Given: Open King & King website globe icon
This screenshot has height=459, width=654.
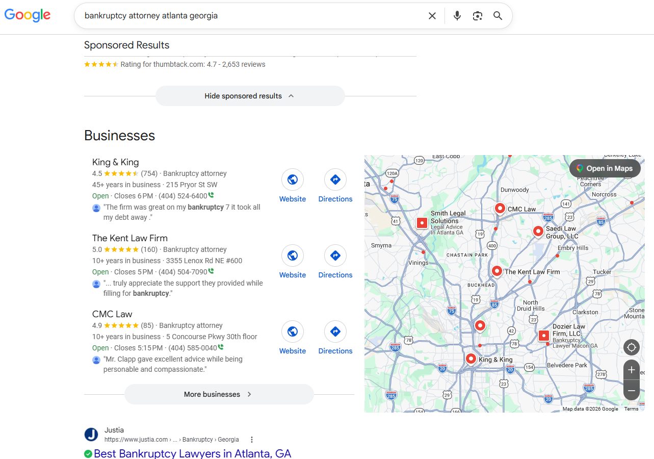Looking at the screenshot, I should pos(293,180).
